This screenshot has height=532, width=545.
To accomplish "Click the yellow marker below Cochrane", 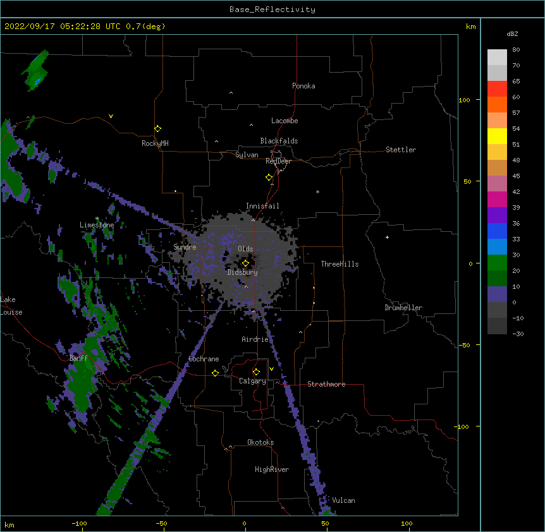I will (x=215, y=373).
